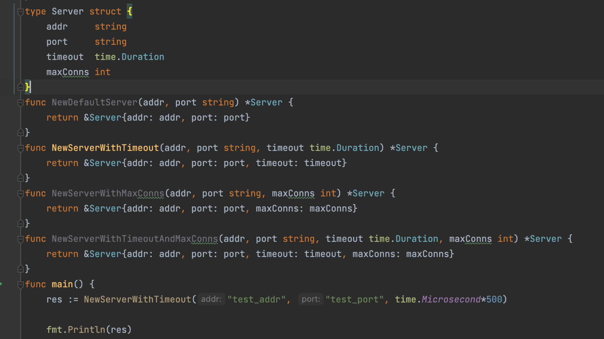Click the fold-end marker closing NewServerWithMaxConns
604x339 pixels.
pos(20,223)
